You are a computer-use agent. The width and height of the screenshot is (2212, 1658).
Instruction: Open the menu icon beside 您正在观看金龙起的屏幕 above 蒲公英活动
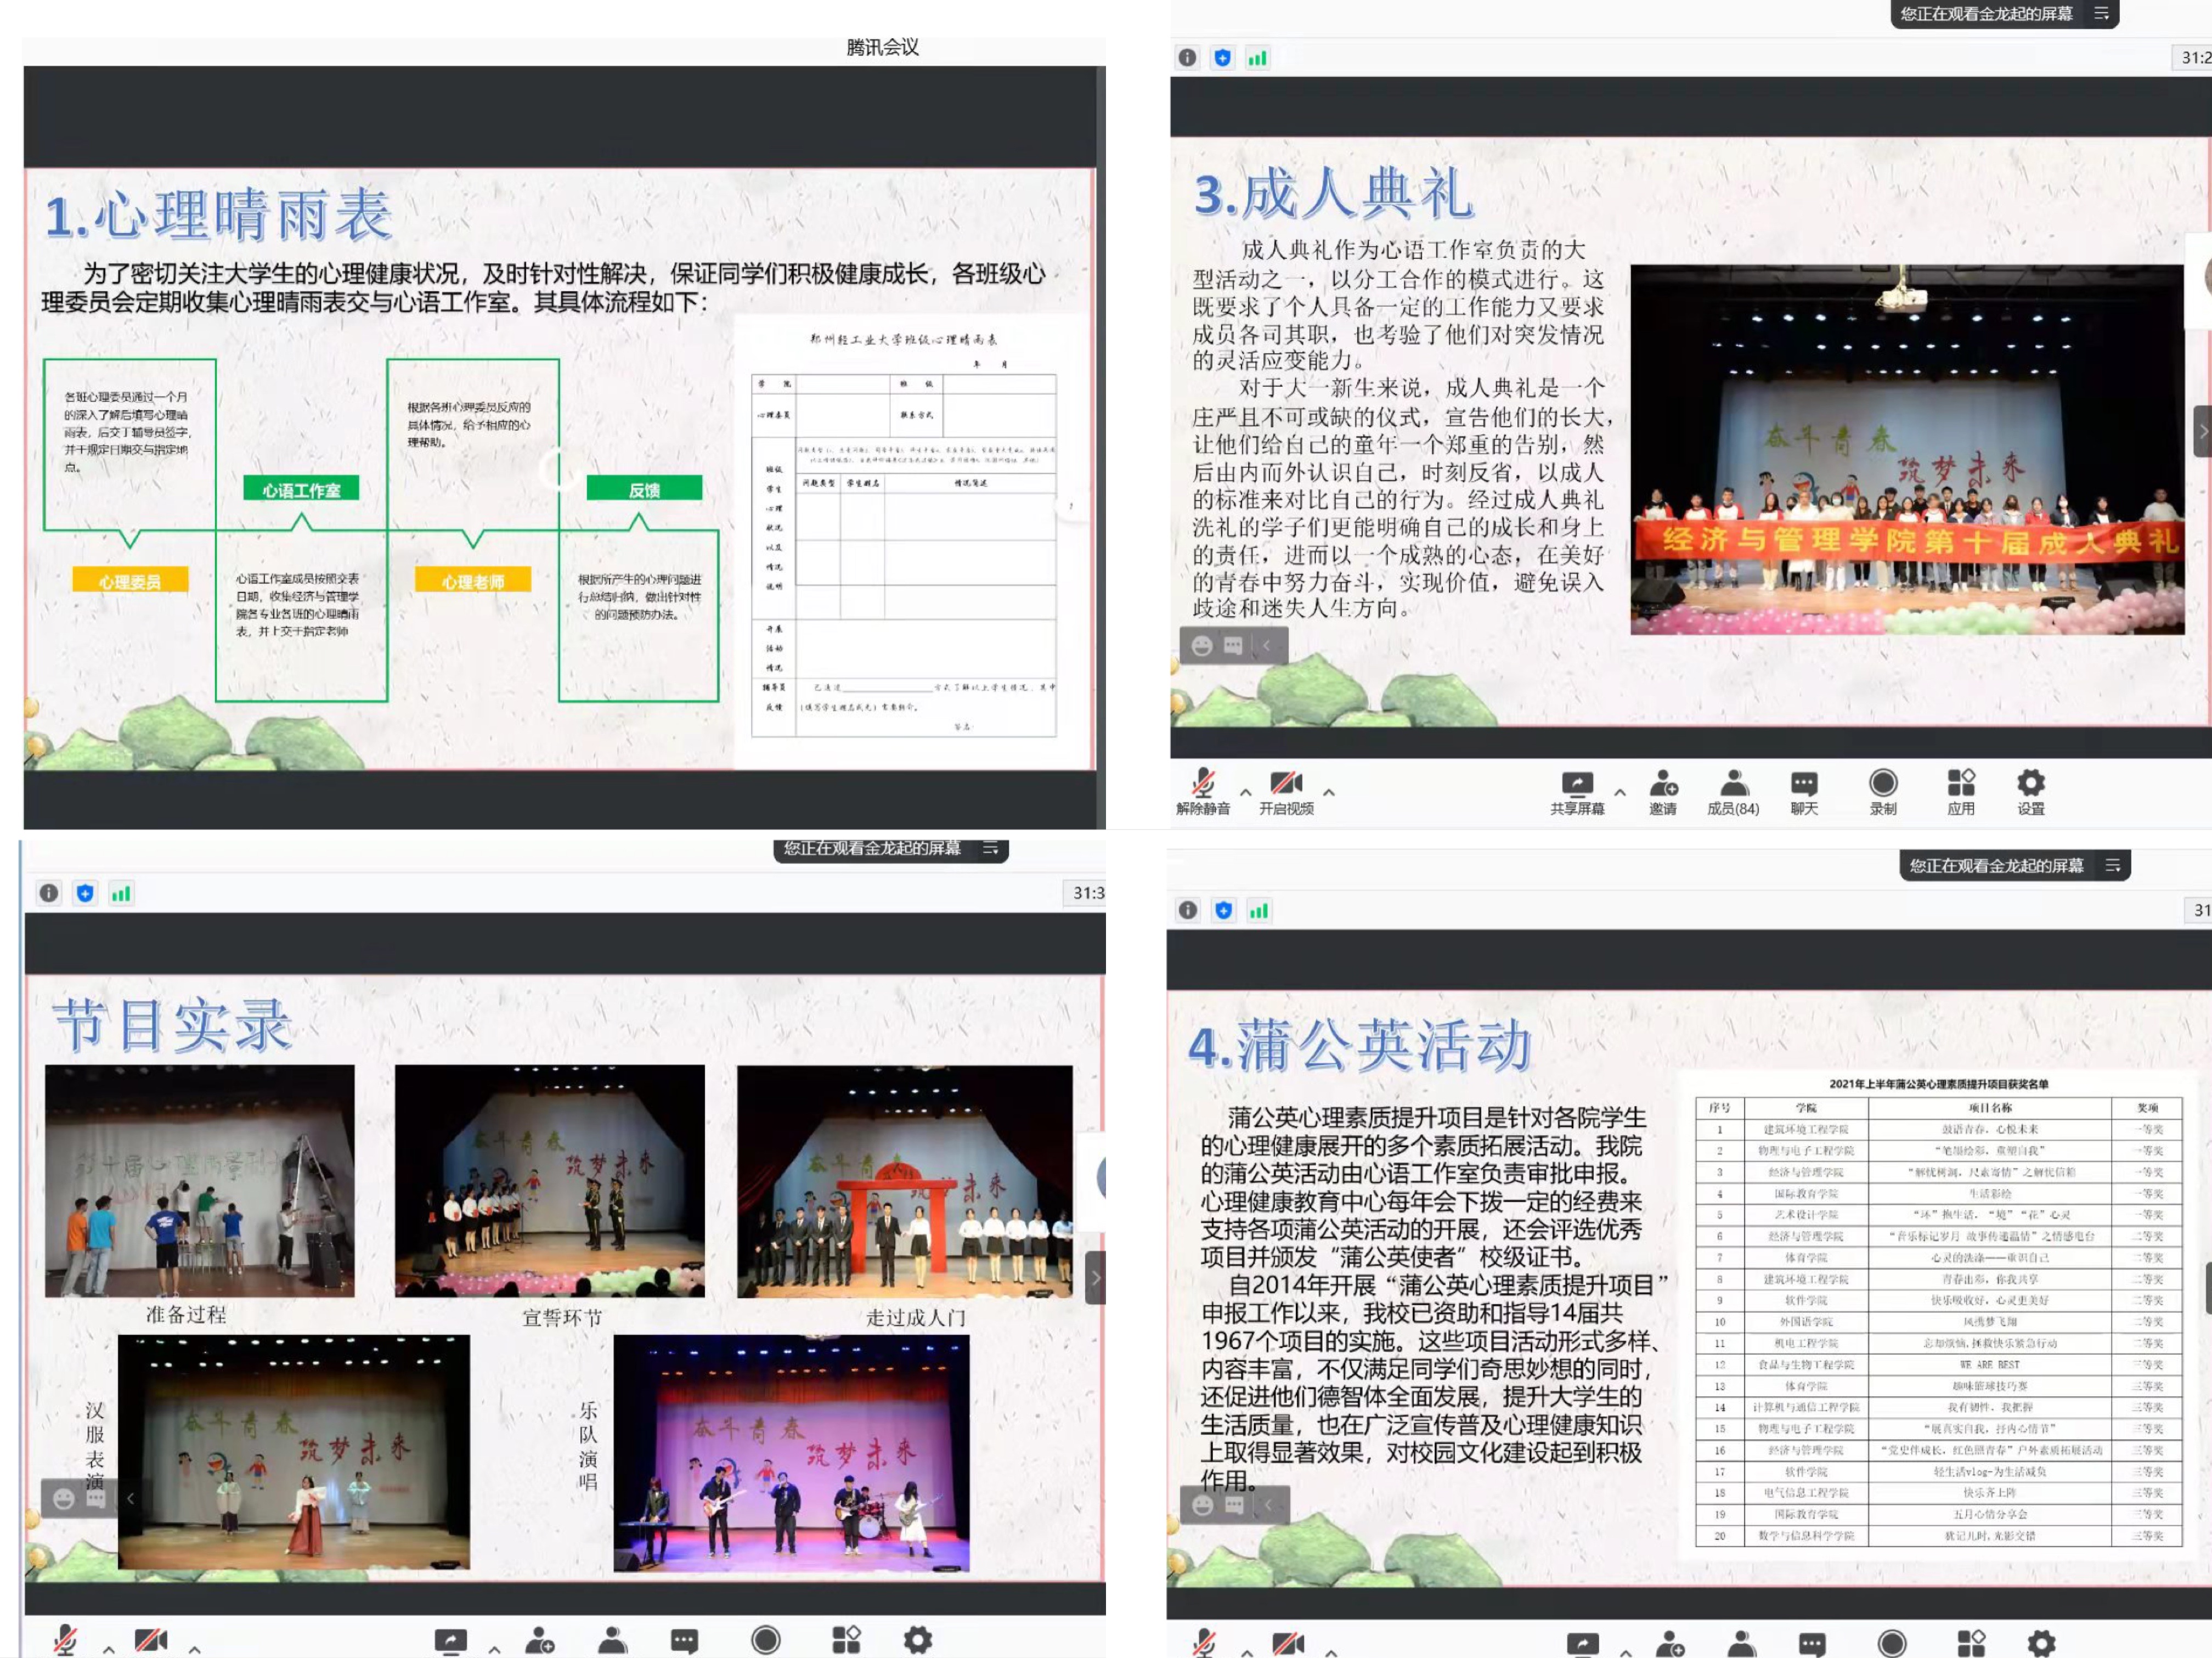(x=2113, y=866)
